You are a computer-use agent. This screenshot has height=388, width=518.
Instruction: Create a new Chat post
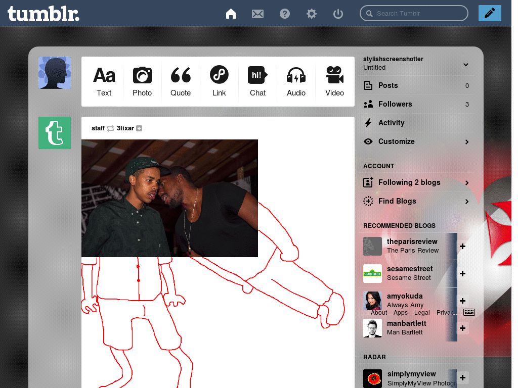tap(257, 81)
